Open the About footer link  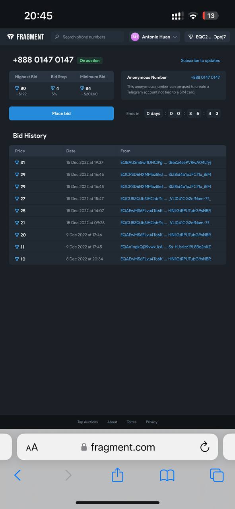112,422
